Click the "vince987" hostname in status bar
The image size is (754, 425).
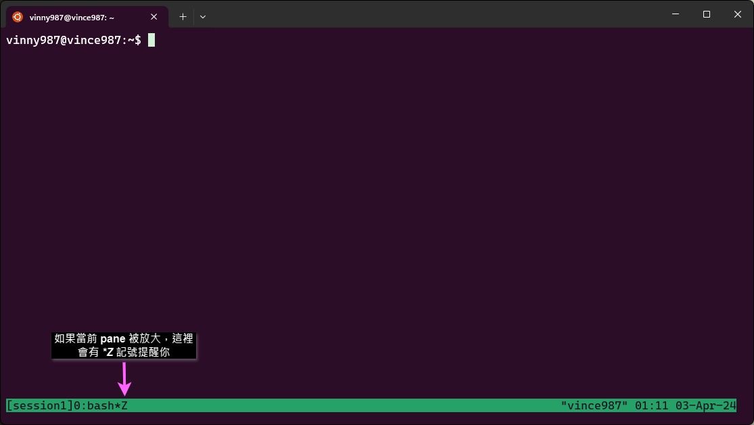tap(594, 406)
